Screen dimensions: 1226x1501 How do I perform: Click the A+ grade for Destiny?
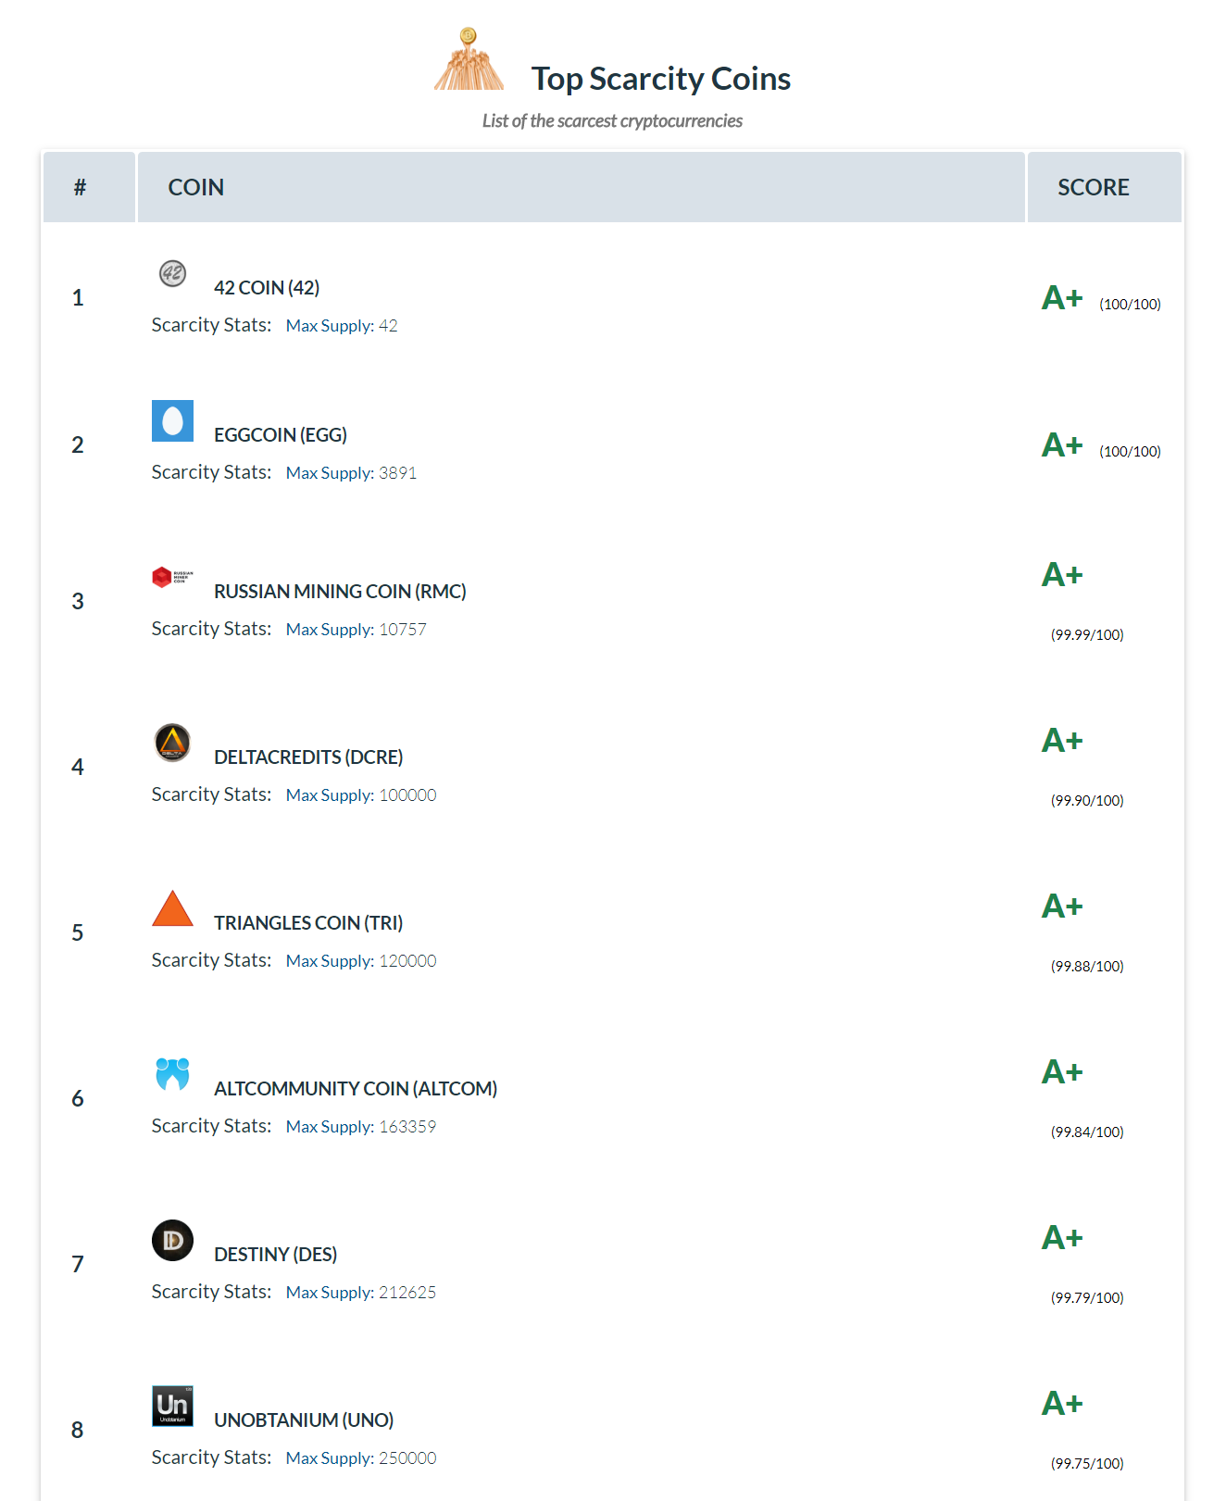click(x=1062, y=1238)
